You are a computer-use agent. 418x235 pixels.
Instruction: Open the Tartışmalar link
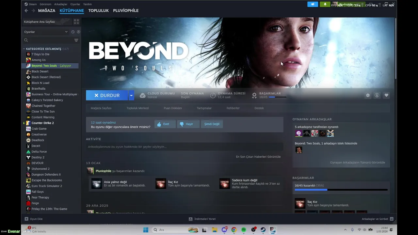204,108
